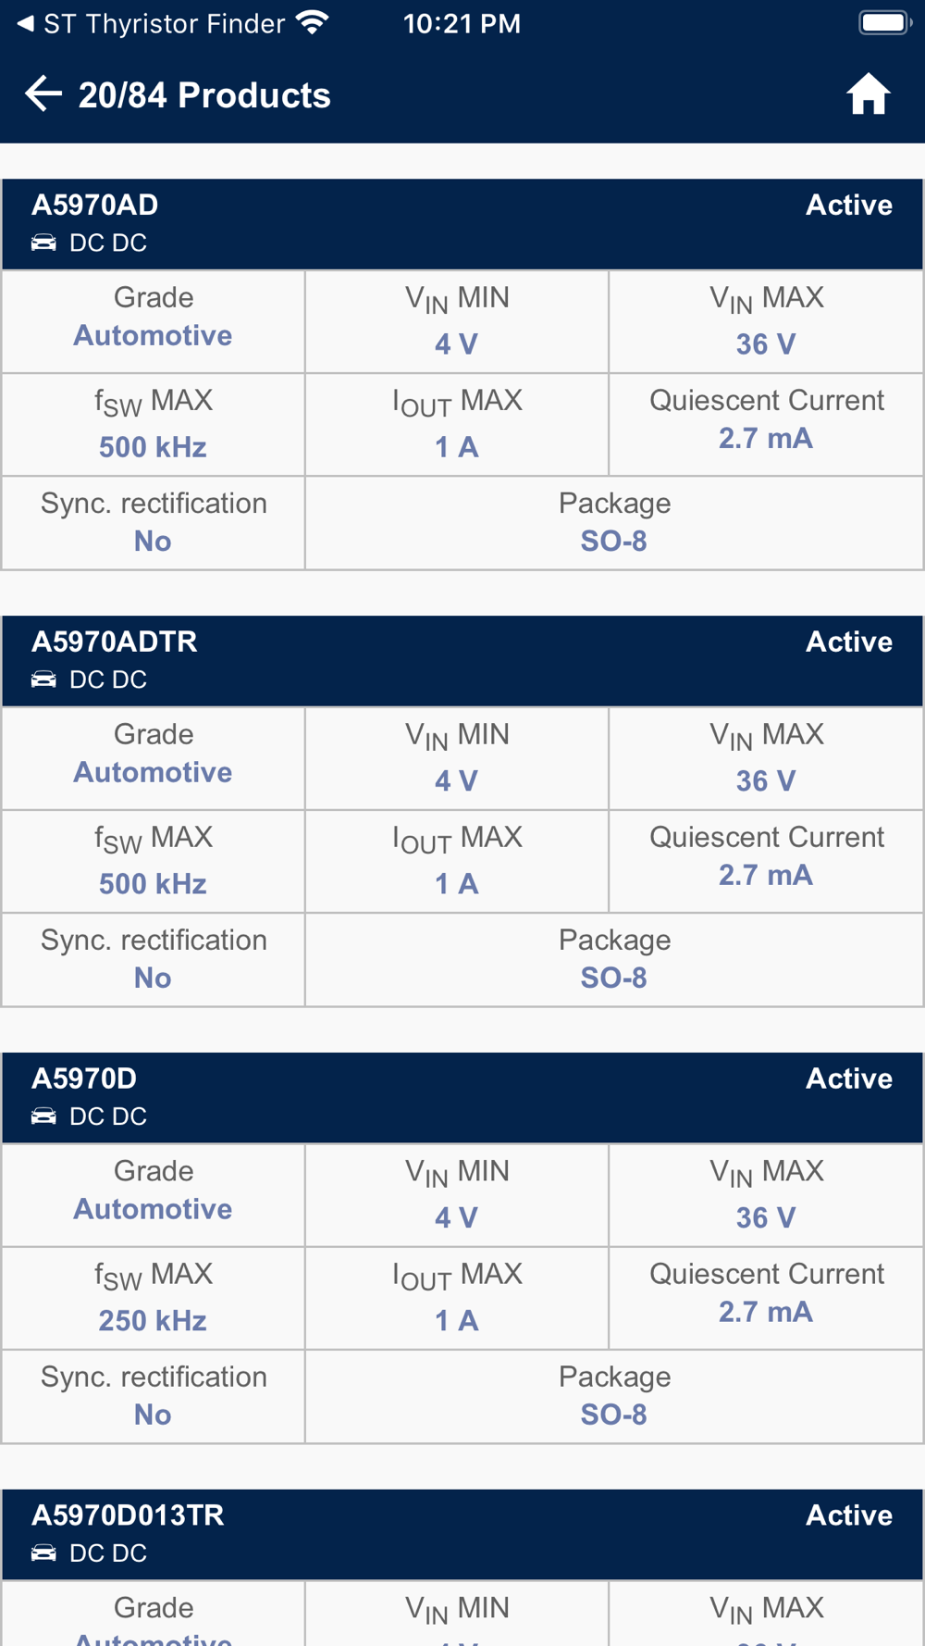Image resolution: width=925 pixels, height=1646 pixels.
Task: Tap the 36 V VIN MAX of A5970AD
Action: pos(766,344)
